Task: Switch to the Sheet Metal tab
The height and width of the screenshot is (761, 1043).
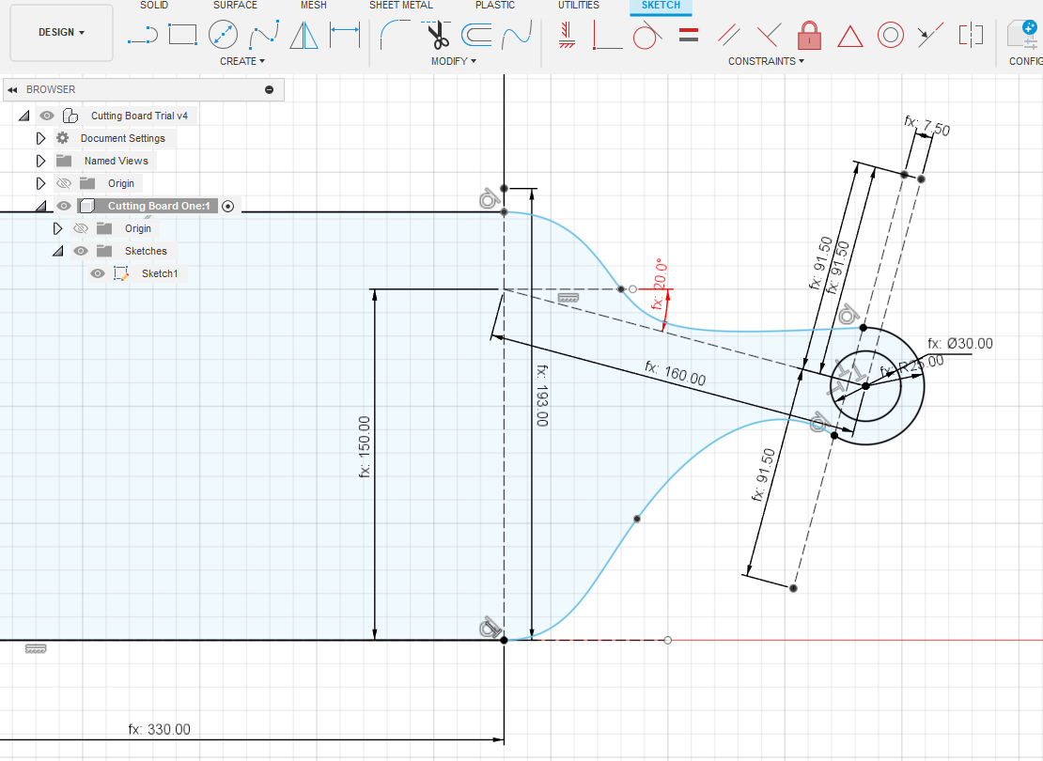Action: point(400,5)
